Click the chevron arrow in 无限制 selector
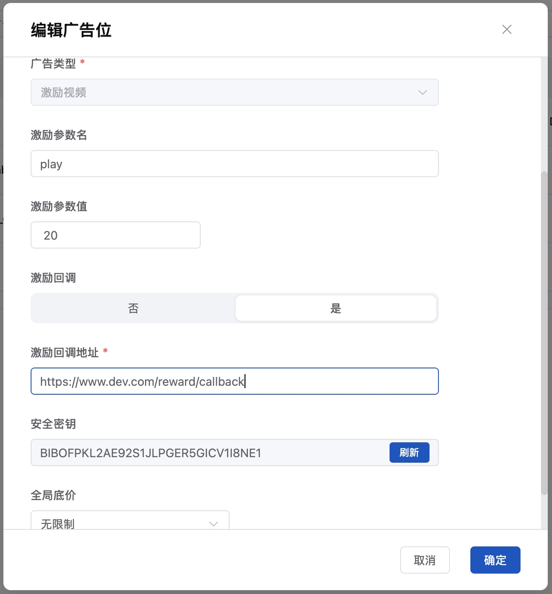552x594 pixels. pos(213,523)
